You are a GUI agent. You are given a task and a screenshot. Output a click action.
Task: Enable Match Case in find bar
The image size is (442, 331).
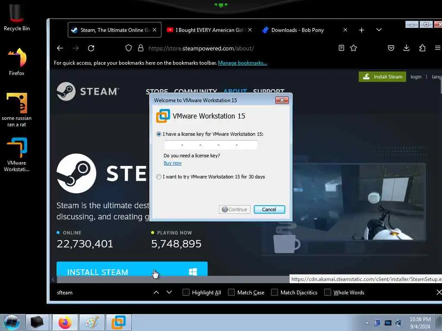[x=231, y=293]
